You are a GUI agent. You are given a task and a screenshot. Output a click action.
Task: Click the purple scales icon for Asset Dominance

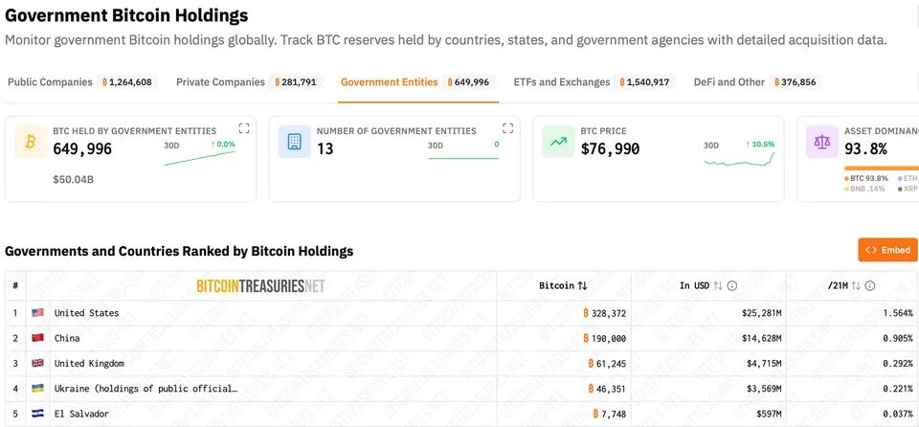[821, 142]
